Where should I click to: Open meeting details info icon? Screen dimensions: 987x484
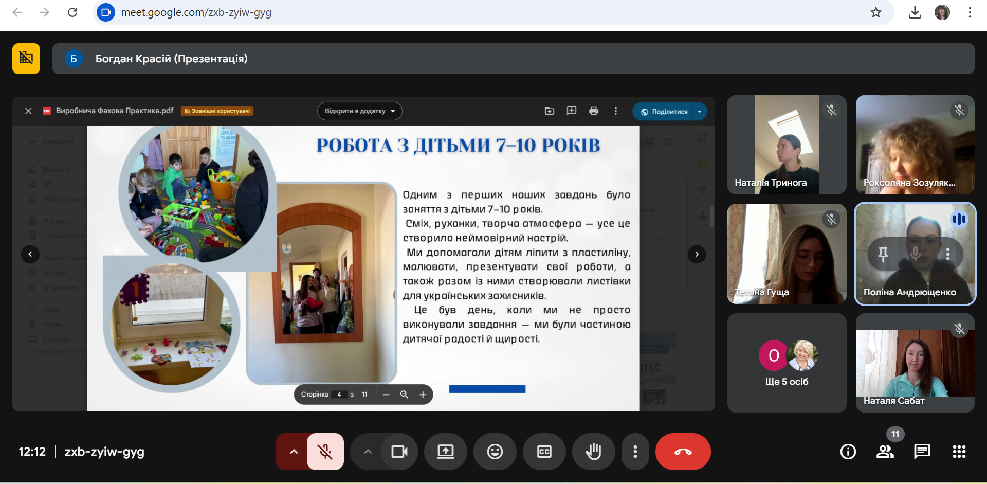tap(848, 452)
